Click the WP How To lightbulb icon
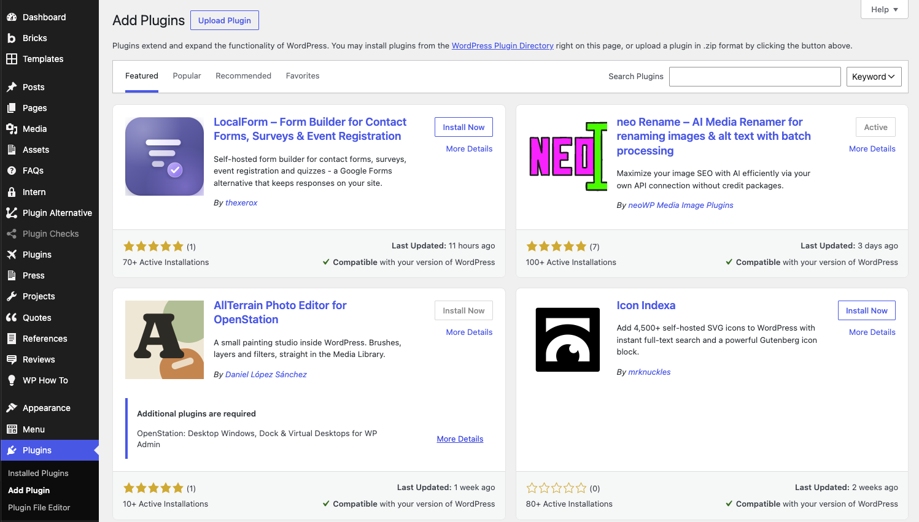The height and width of the screenshot is (522, 919). [12, 380]
